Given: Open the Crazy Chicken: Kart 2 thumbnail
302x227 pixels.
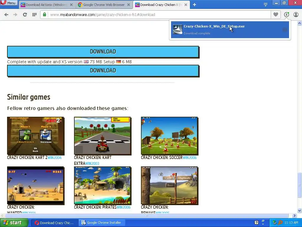Looking at the screenshot, I should tap(36, 136).
